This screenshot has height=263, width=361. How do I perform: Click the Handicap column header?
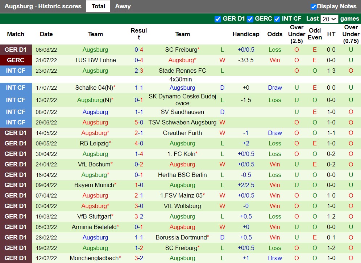click(x=246, y=34)
